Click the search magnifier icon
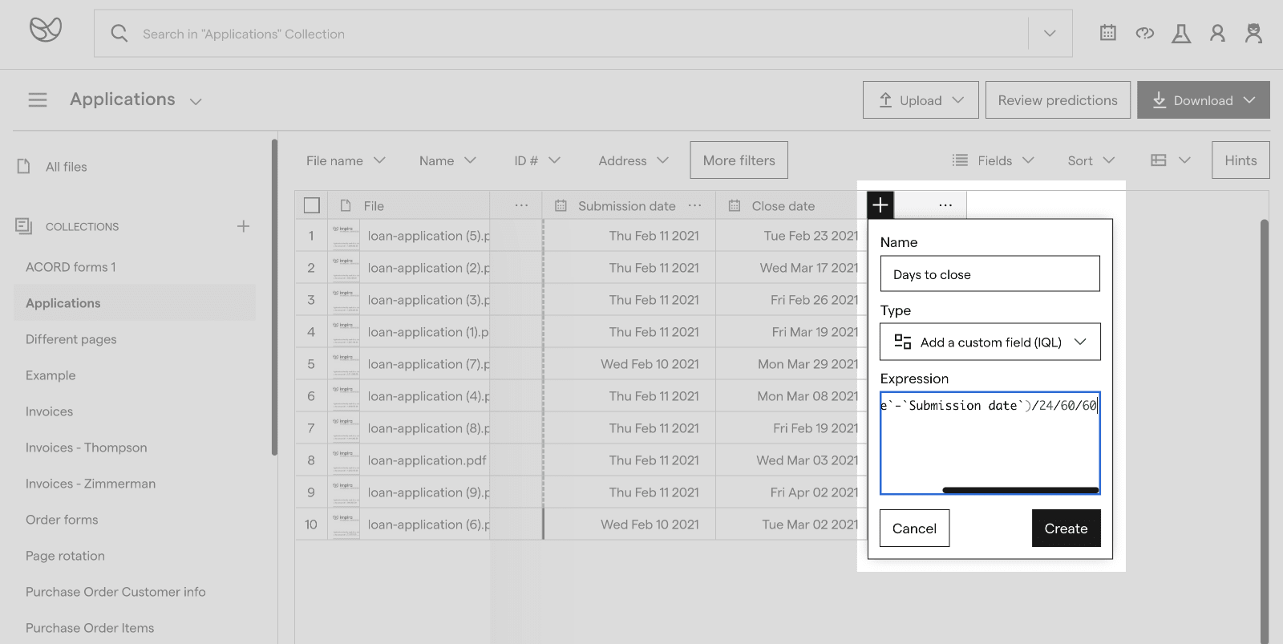 point(119,34)
